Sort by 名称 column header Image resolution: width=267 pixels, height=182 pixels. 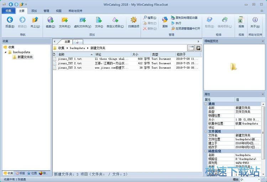(75, 54)
